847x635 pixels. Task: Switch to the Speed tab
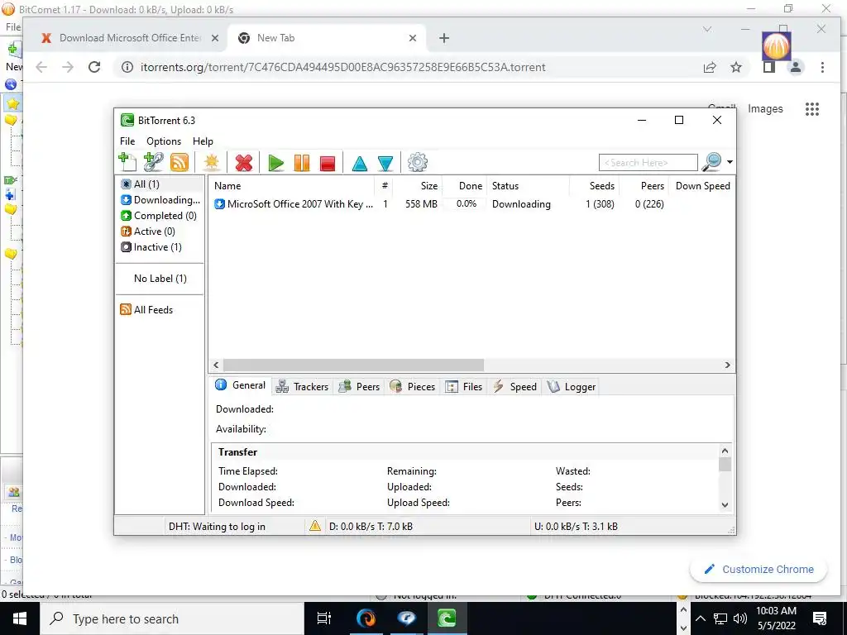(x=514, y=387)
